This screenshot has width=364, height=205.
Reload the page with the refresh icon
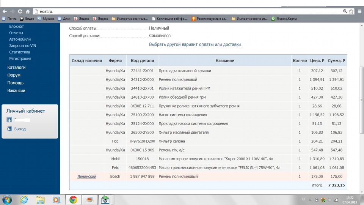tap(20, 11)
